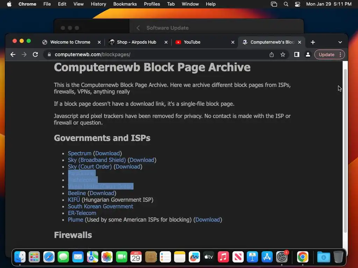Viewport: 358px width, 268px height.
Task: Open the Apple menu
Action: pyautogui.click(x=9, y=4)
